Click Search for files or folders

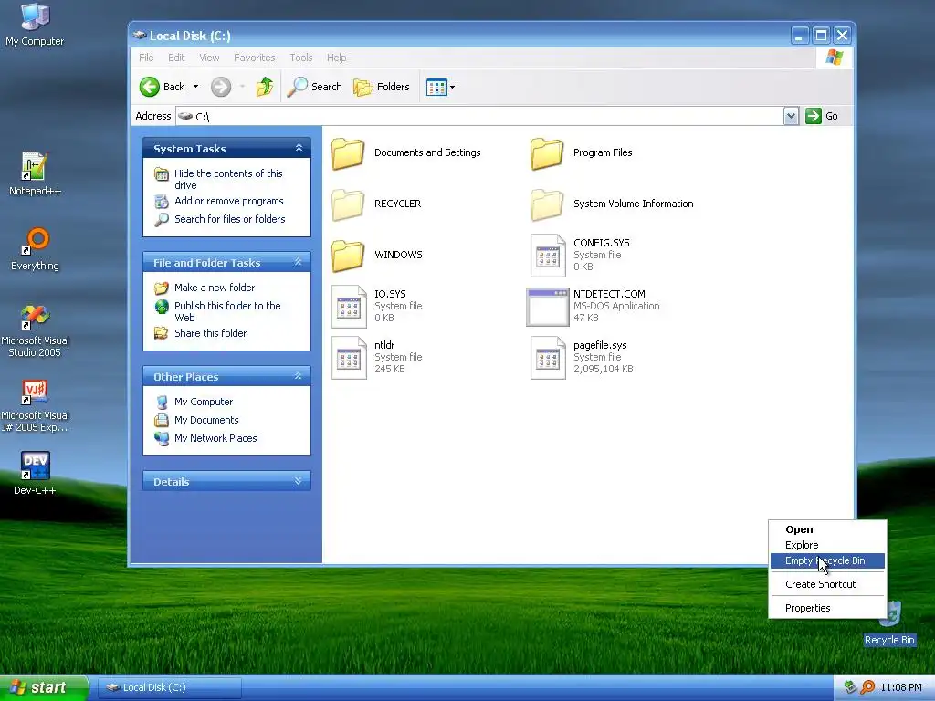[229, 219]
